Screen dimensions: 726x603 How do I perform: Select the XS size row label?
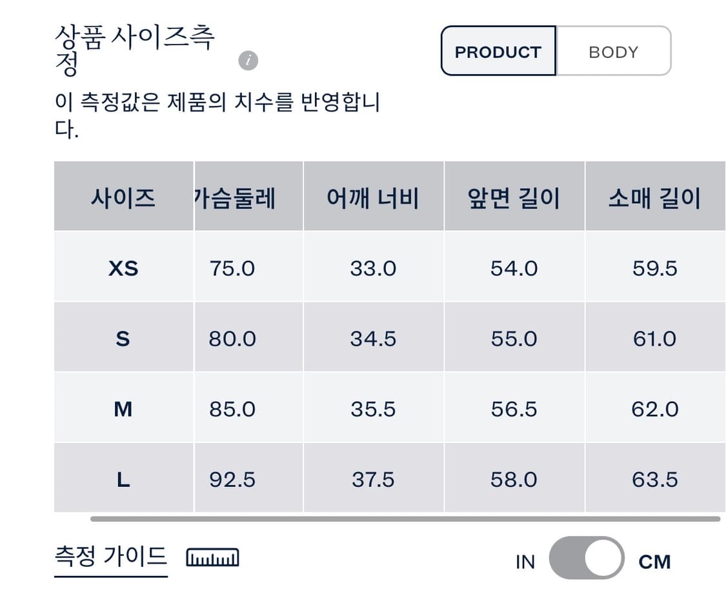click(x=123, y=269)
